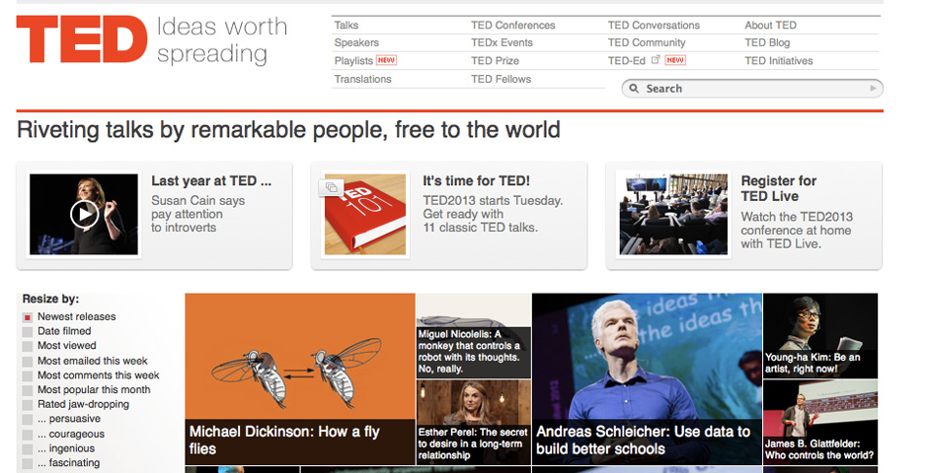The image size is (928, 473).
Task: Open the 'It's time for TED!' headline
Action: click(x=476, y=180)
